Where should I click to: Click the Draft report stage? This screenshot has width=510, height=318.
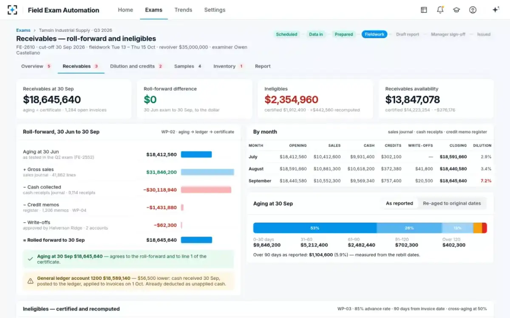408,34
